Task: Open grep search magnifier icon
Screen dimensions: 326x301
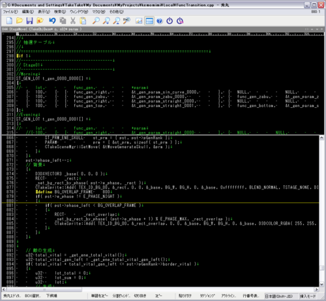Action: point(126,21)
